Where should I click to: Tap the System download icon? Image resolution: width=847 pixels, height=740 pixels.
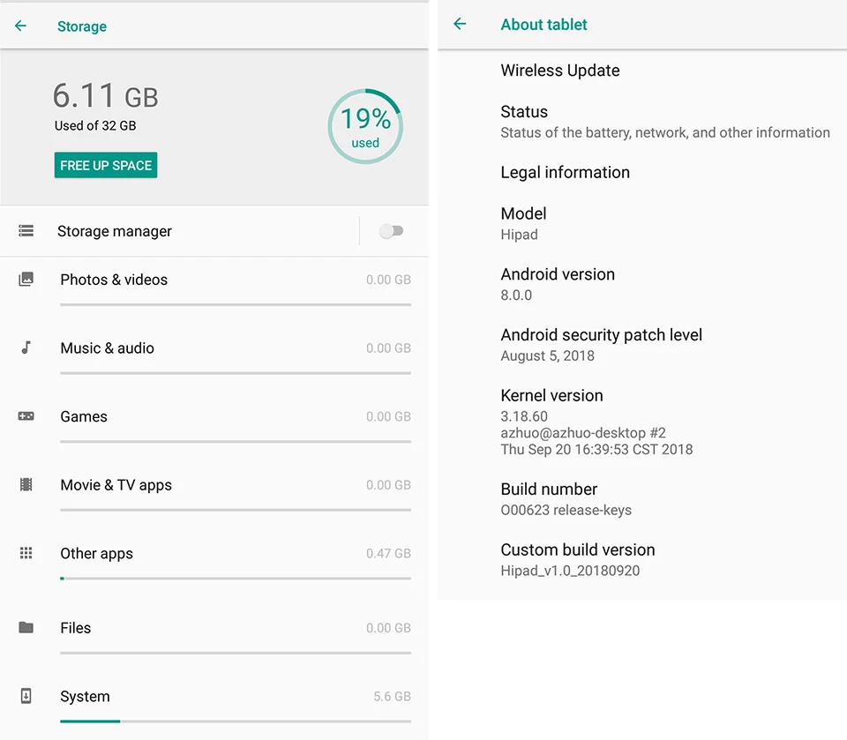26,696
